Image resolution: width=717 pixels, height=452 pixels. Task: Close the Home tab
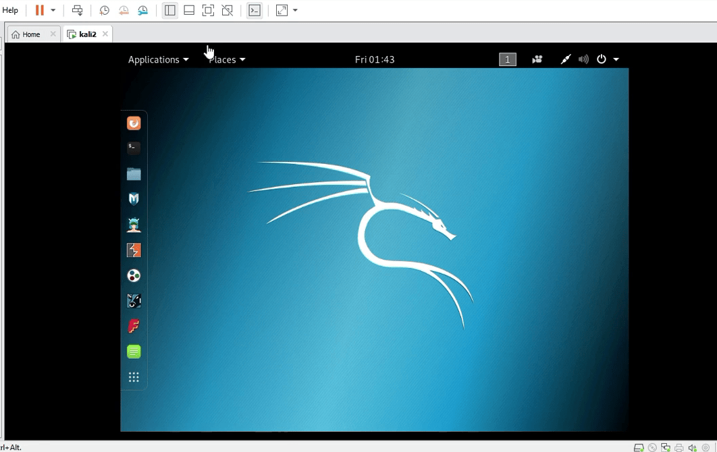(53, 34)
